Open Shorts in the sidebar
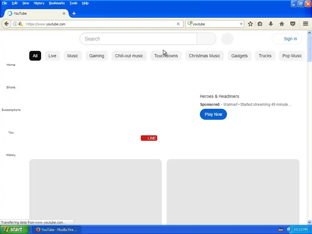312x234 pixels. coord(11,87)
